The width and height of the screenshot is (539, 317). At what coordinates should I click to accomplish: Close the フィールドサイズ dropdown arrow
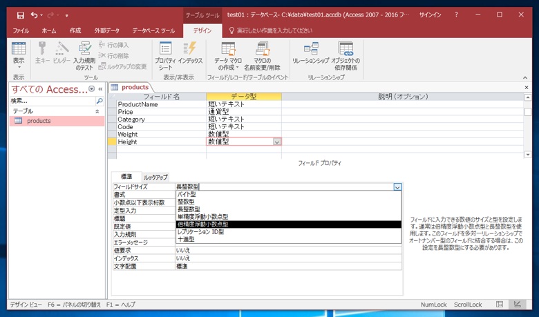(397, 187)
